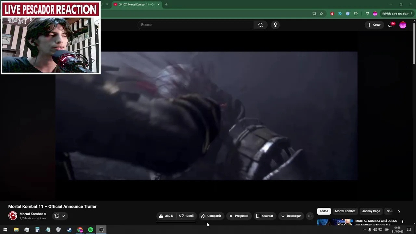416x234 pixels.
Task: Open options menu for MORTAL KOMBAT X video
Action: [x=403, y=221]
